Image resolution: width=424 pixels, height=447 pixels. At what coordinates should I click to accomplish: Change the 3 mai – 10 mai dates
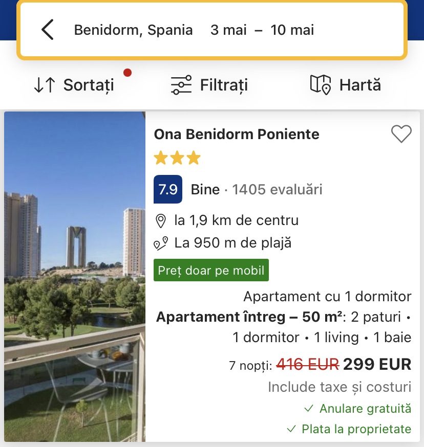click(262, 30)
